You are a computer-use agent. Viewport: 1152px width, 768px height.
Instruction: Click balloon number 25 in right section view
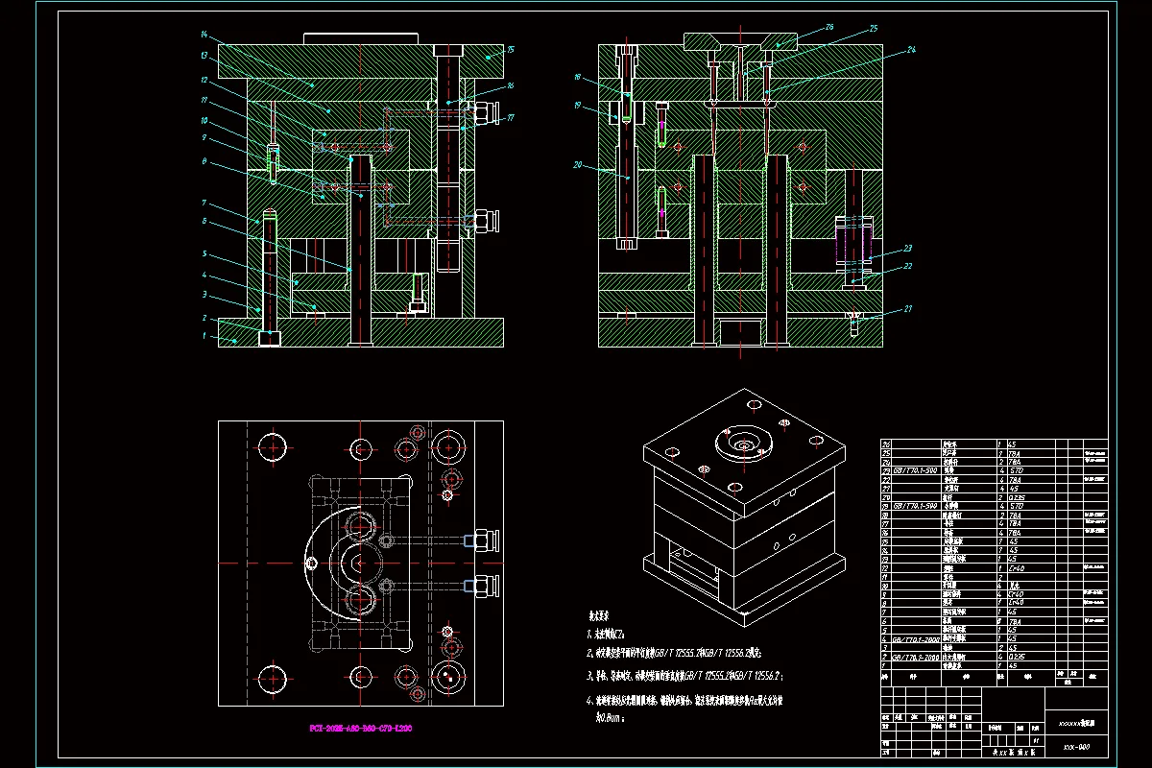point(874,29)
